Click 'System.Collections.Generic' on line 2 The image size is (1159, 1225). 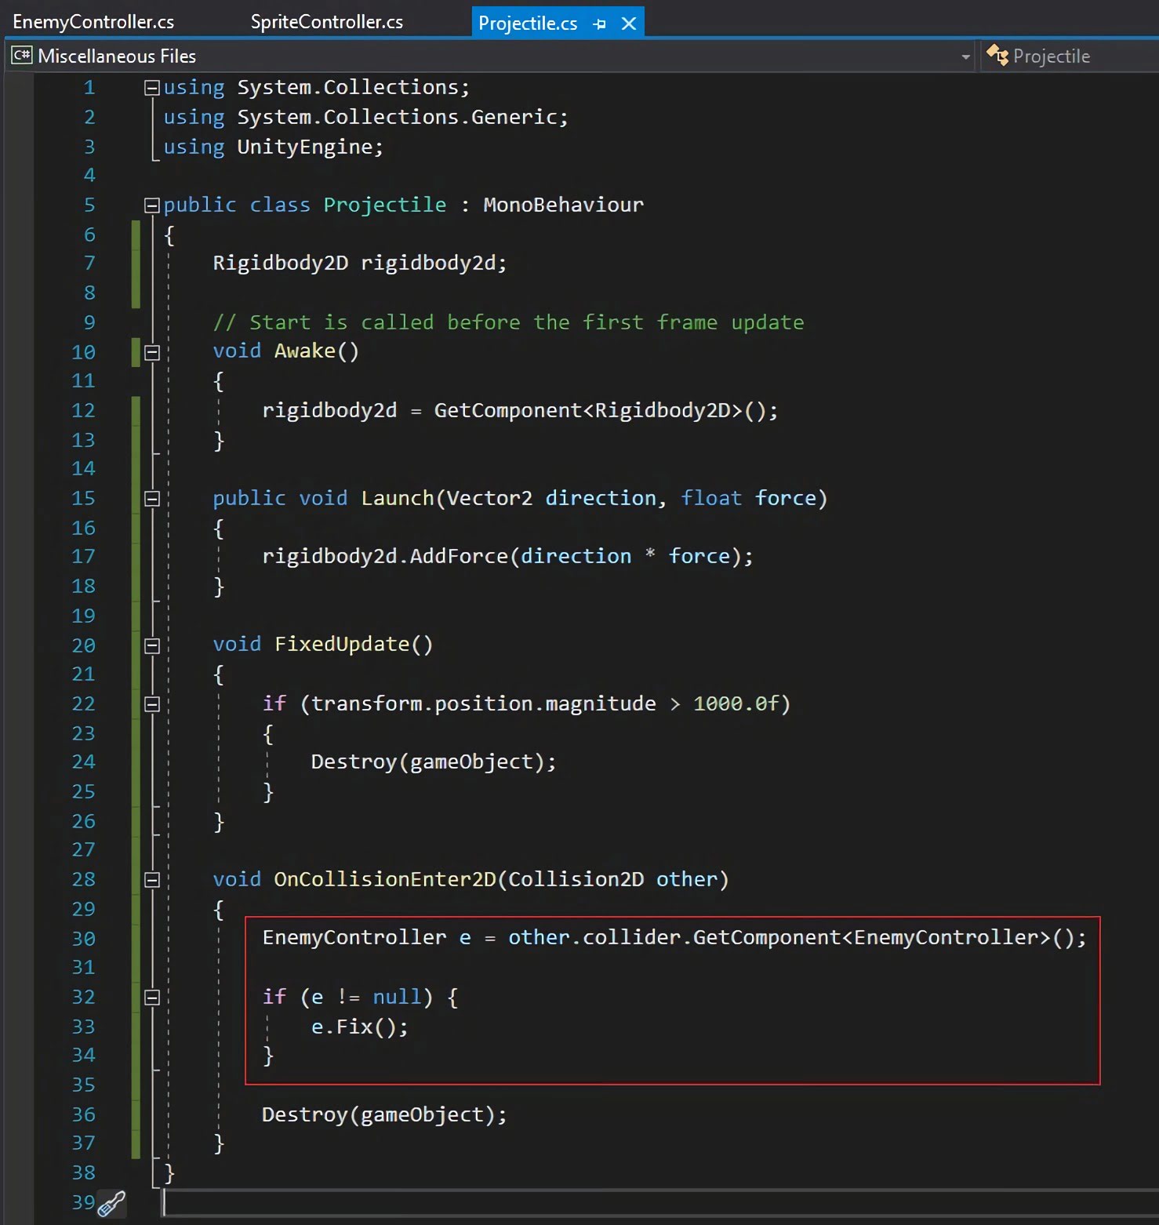tap(397, 117)
